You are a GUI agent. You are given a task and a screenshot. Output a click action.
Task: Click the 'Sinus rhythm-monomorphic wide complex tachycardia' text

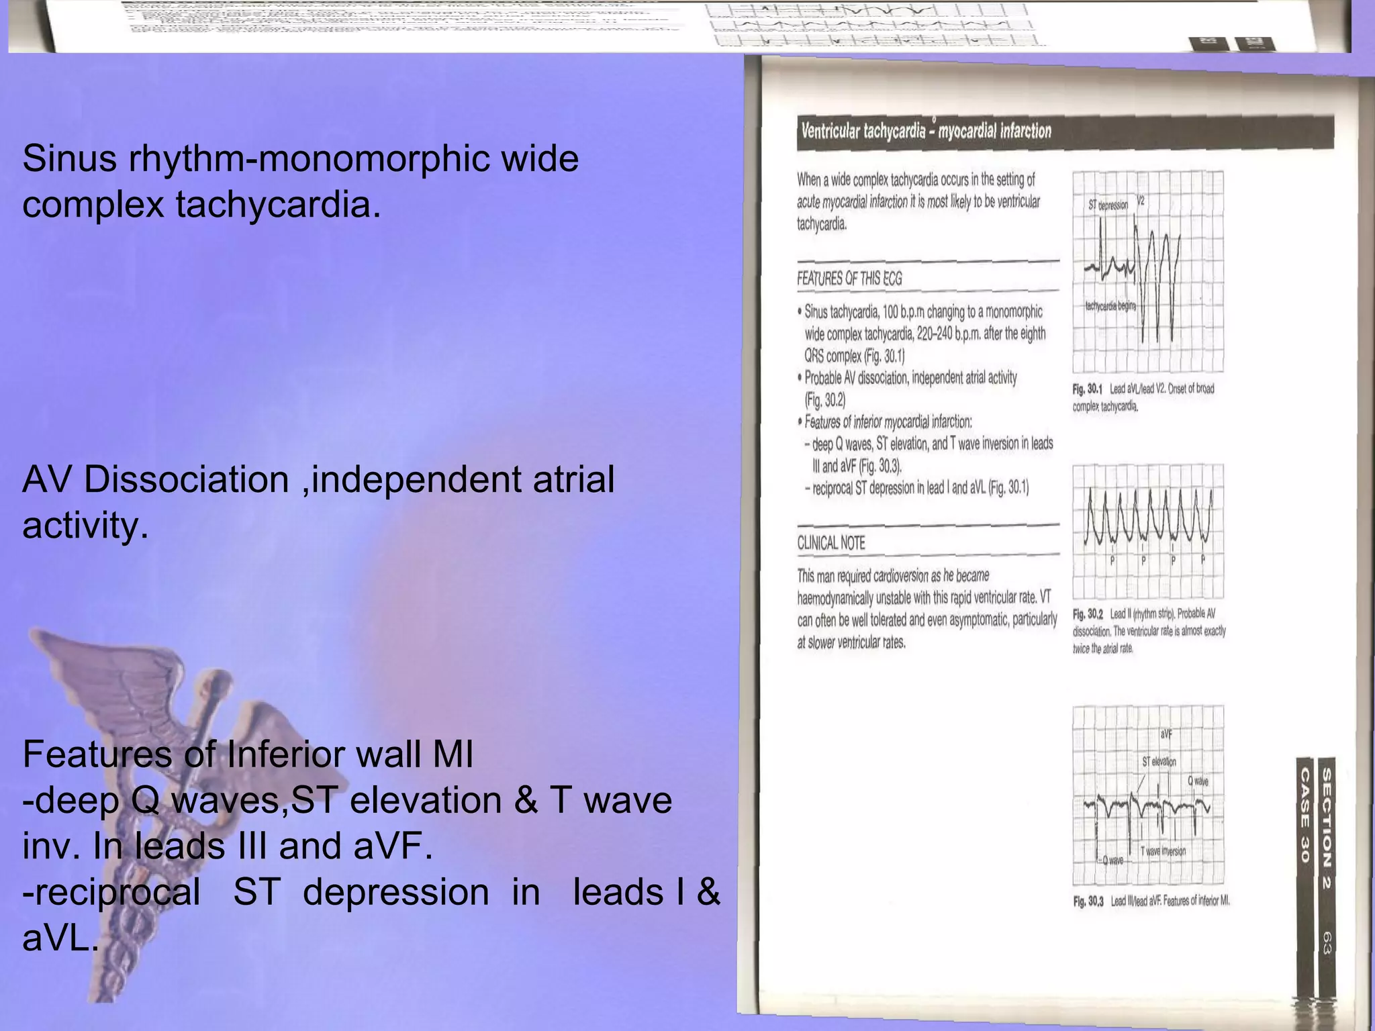pyautogui.click(x=300, y=181)
